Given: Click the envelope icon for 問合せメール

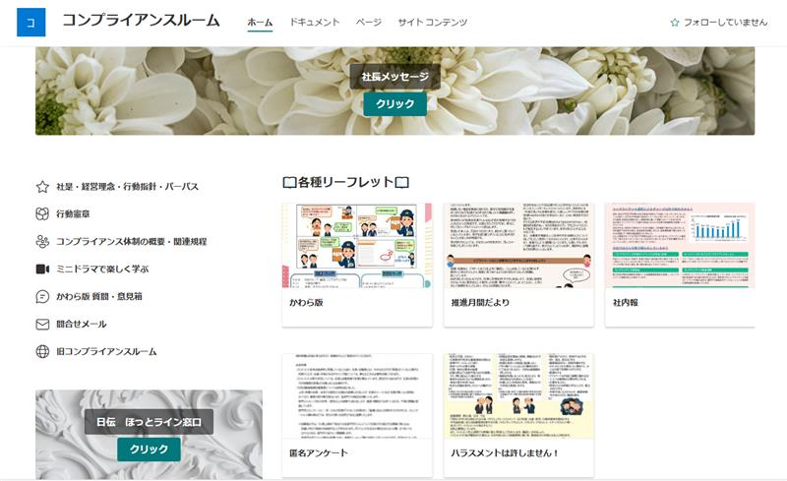Looking at the screenshot, I should tap(42, 324).
